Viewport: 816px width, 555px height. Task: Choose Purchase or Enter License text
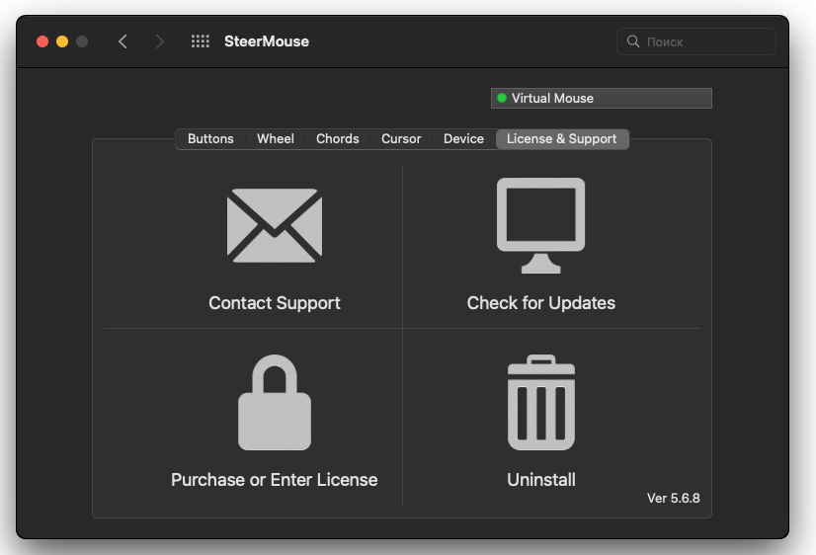pos(274,480)
